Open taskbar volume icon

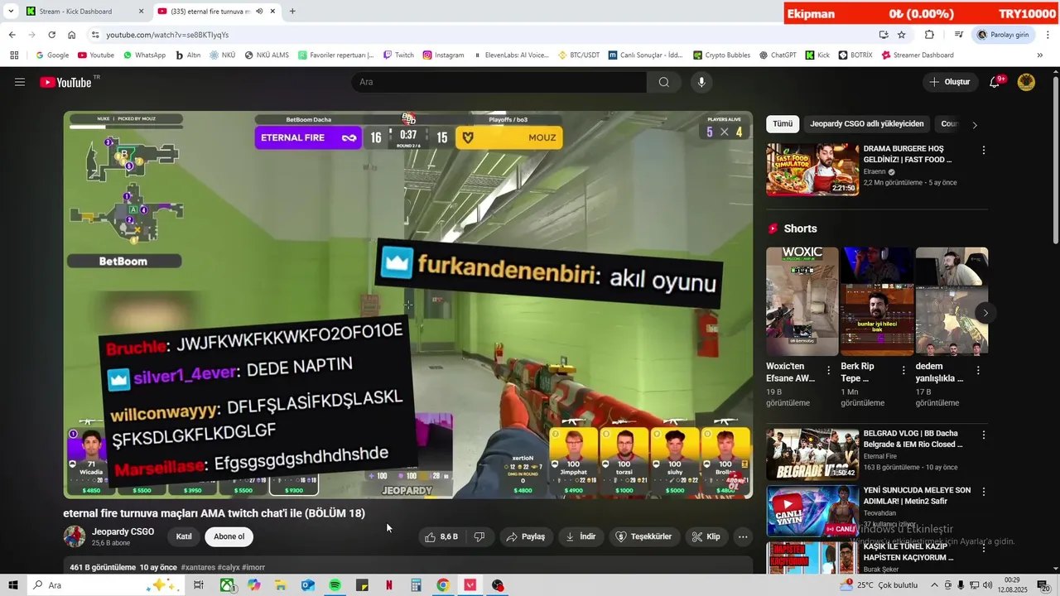pos(986,585)
